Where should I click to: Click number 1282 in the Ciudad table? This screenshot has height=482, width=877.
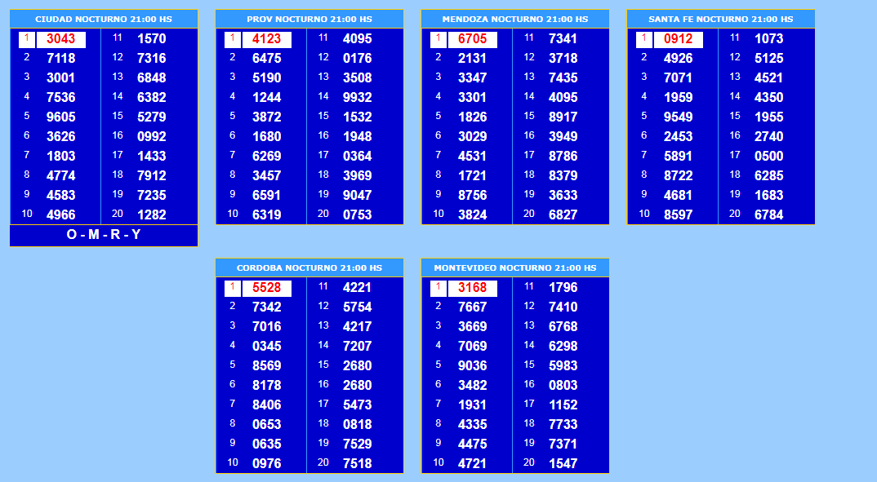tap(152, 215)
